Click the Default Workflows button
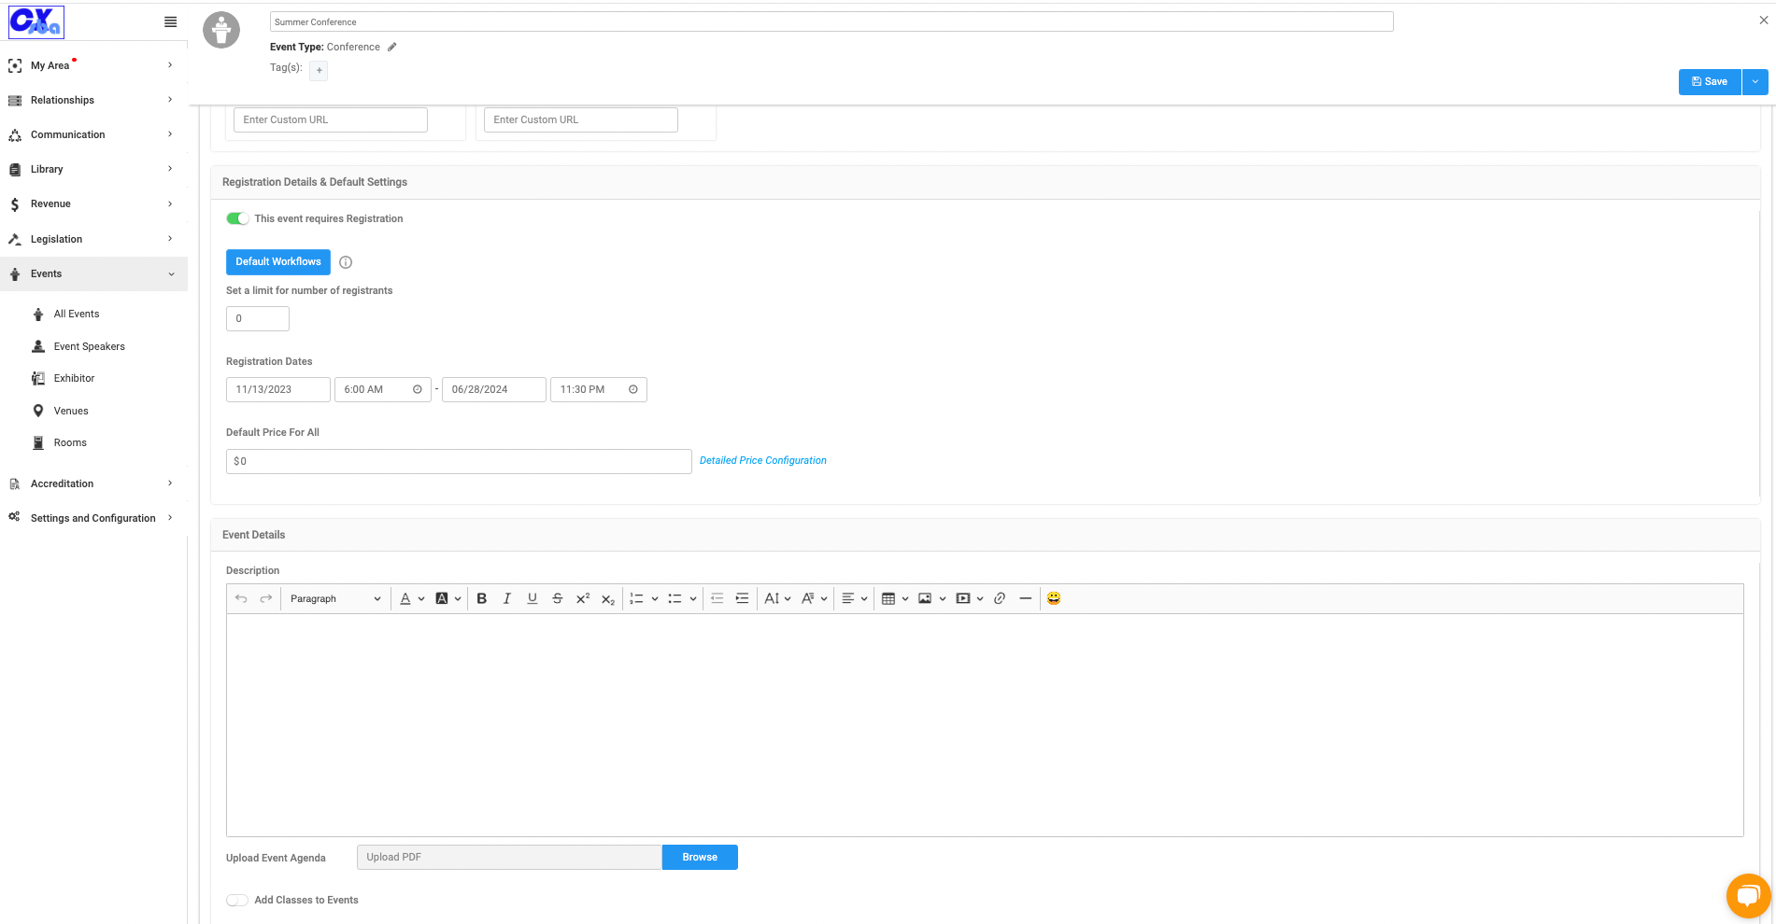 [277, 261]
